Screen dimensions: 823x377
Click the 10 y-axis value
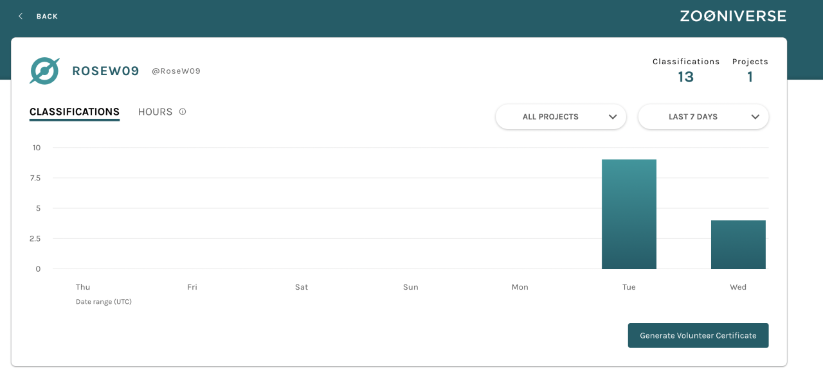pos(37,148)
